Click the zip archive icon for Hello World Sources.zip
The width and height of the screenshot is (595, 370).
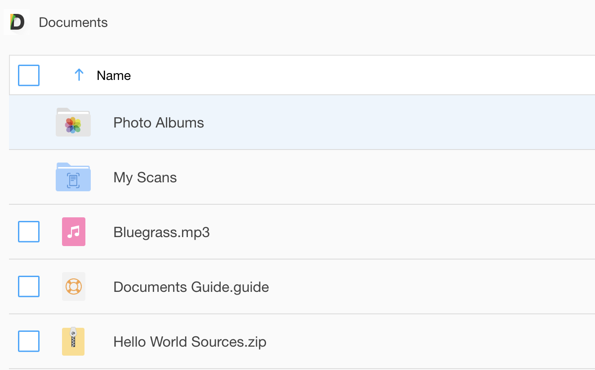73,341
